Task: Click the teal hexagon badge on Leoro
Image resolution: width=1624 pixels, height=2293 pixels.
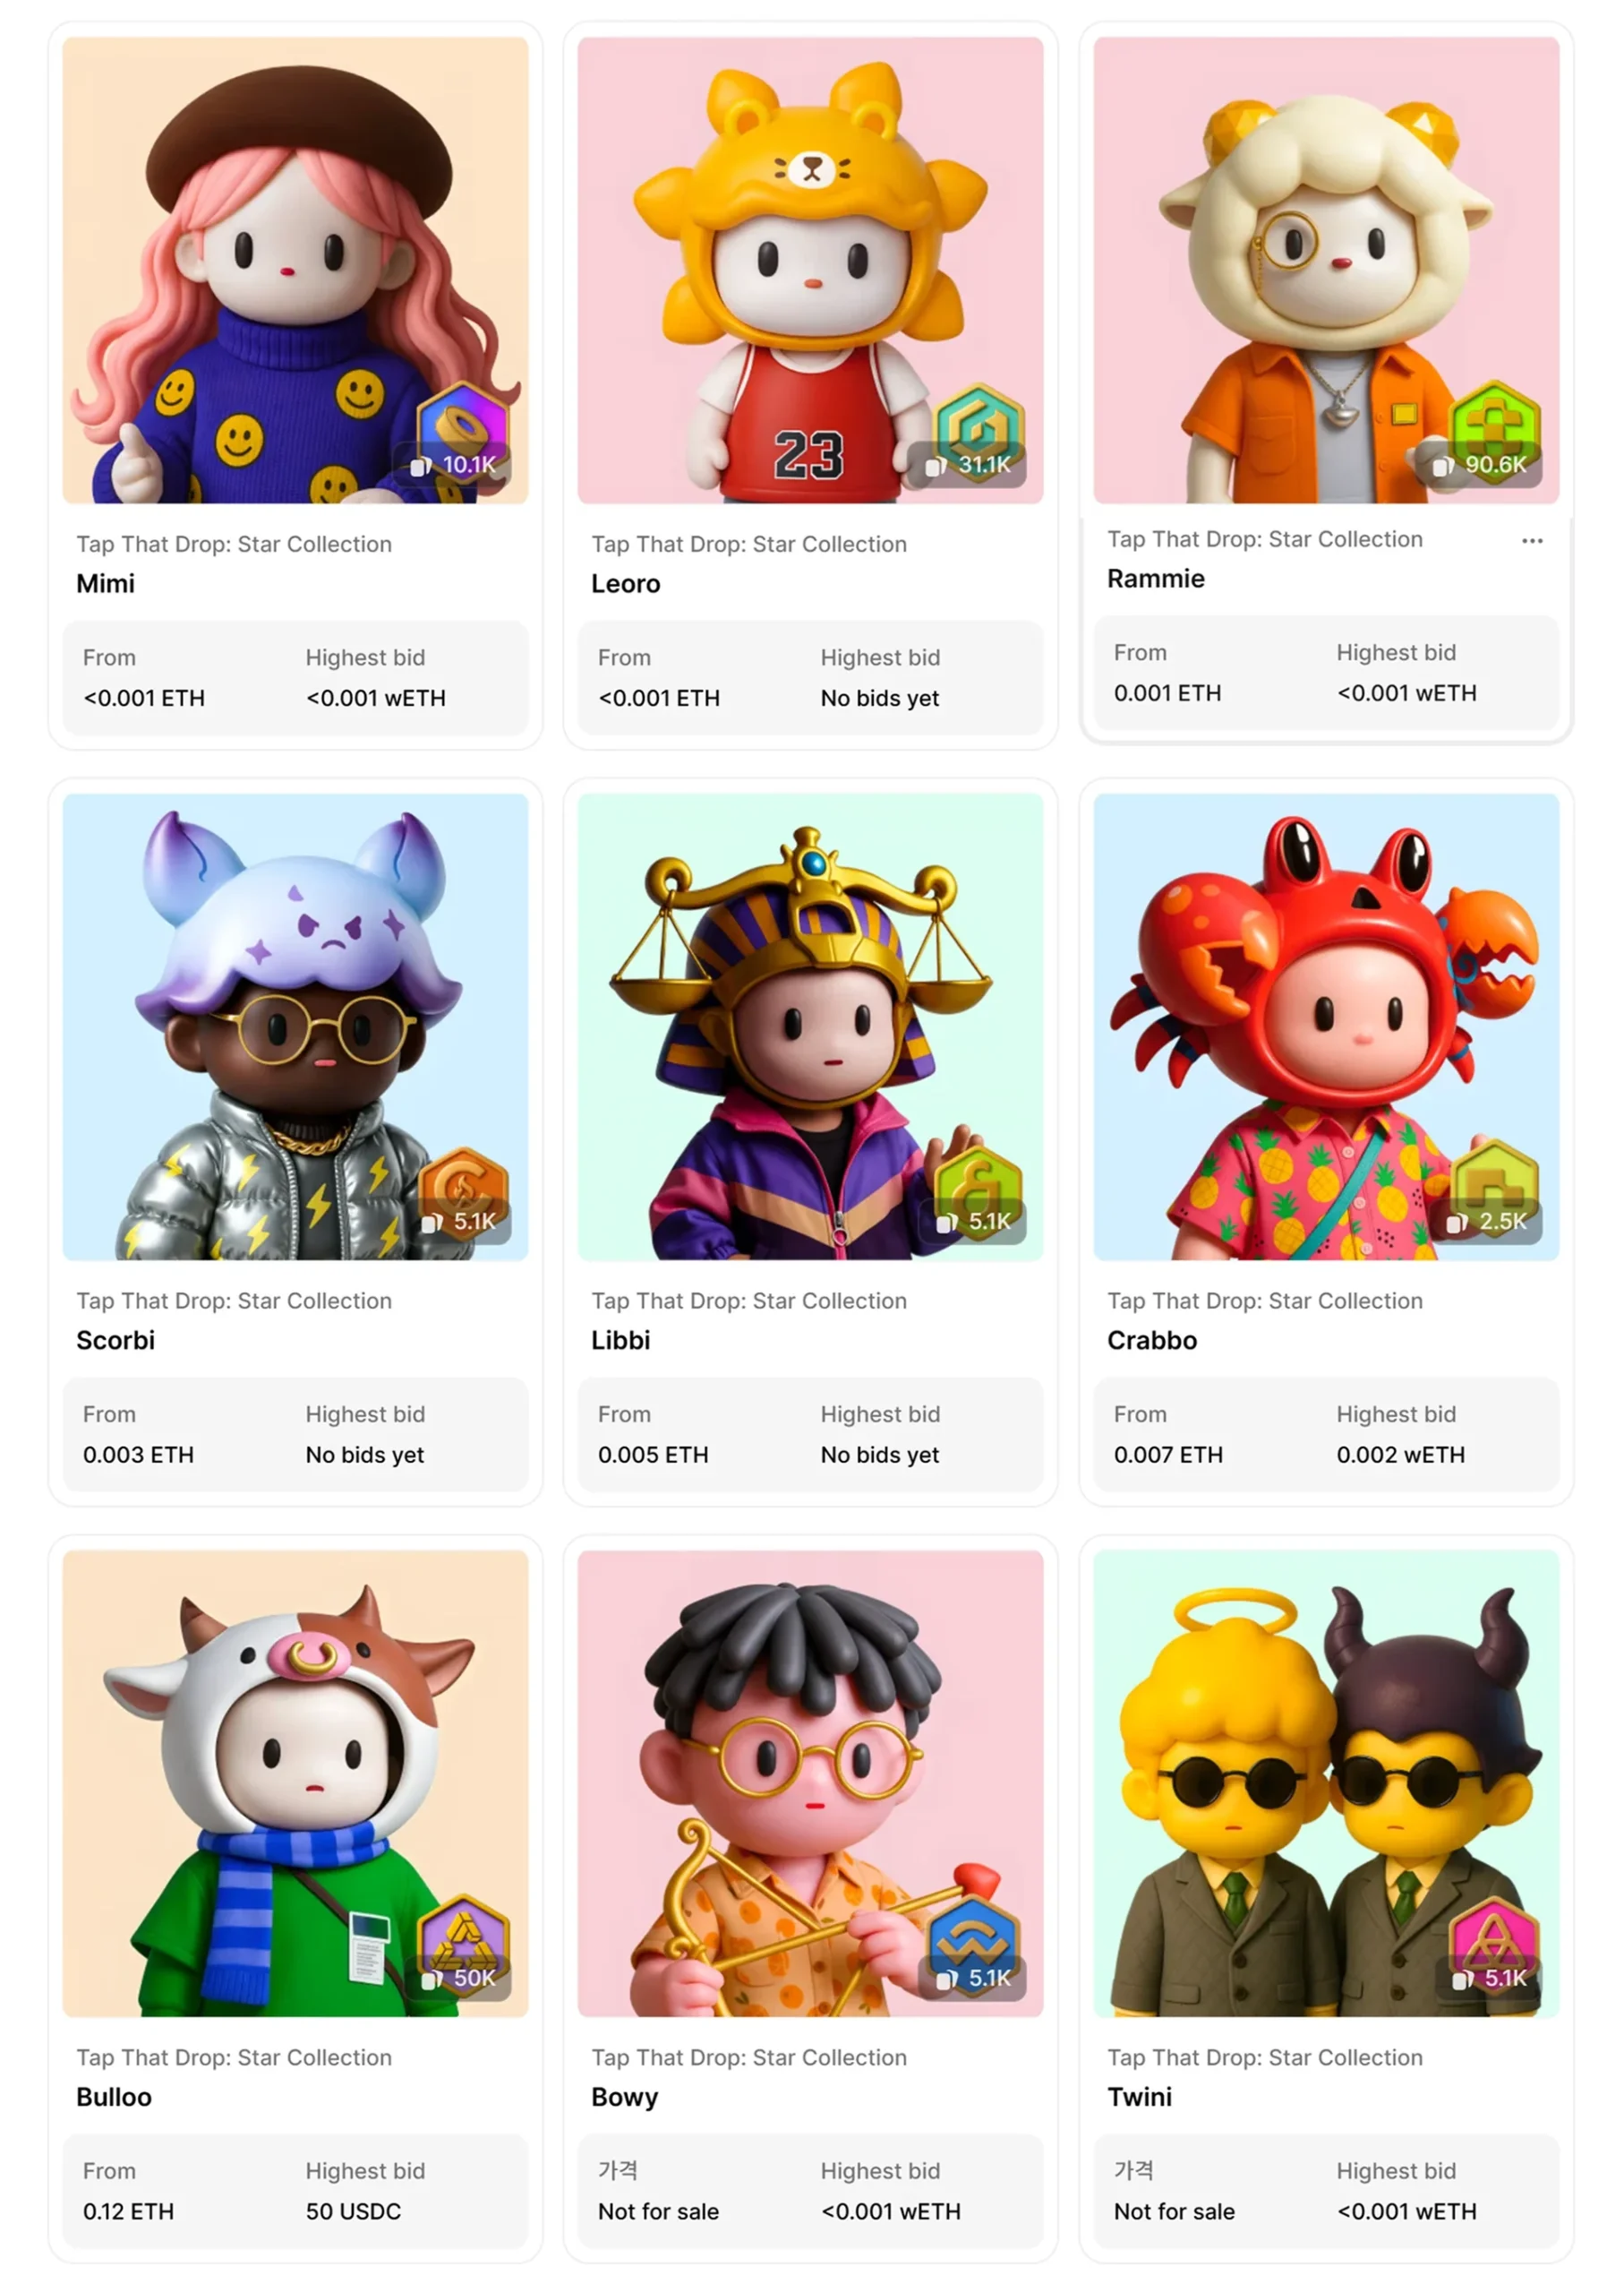Action: [x=979, y=427]
